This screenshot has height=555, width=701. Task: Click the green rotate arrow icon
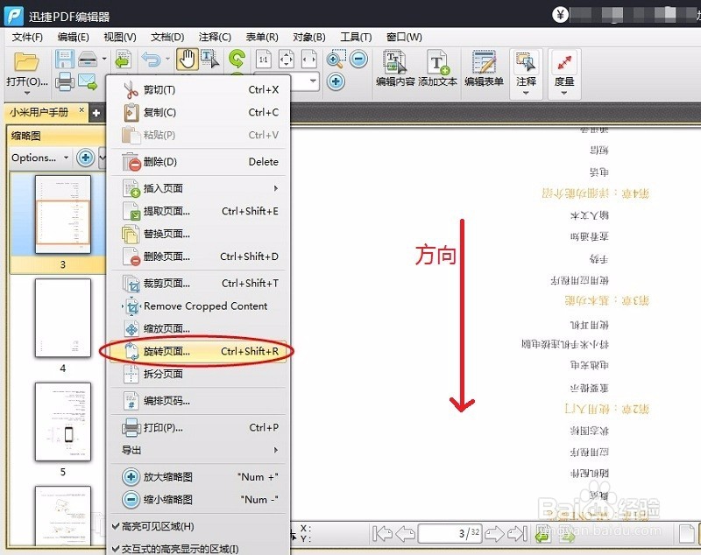pos(237,59)
